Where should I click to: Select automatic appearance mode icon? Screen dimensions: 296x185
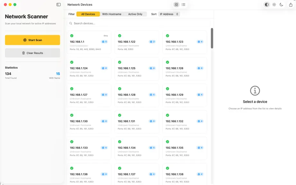point(266,4)
